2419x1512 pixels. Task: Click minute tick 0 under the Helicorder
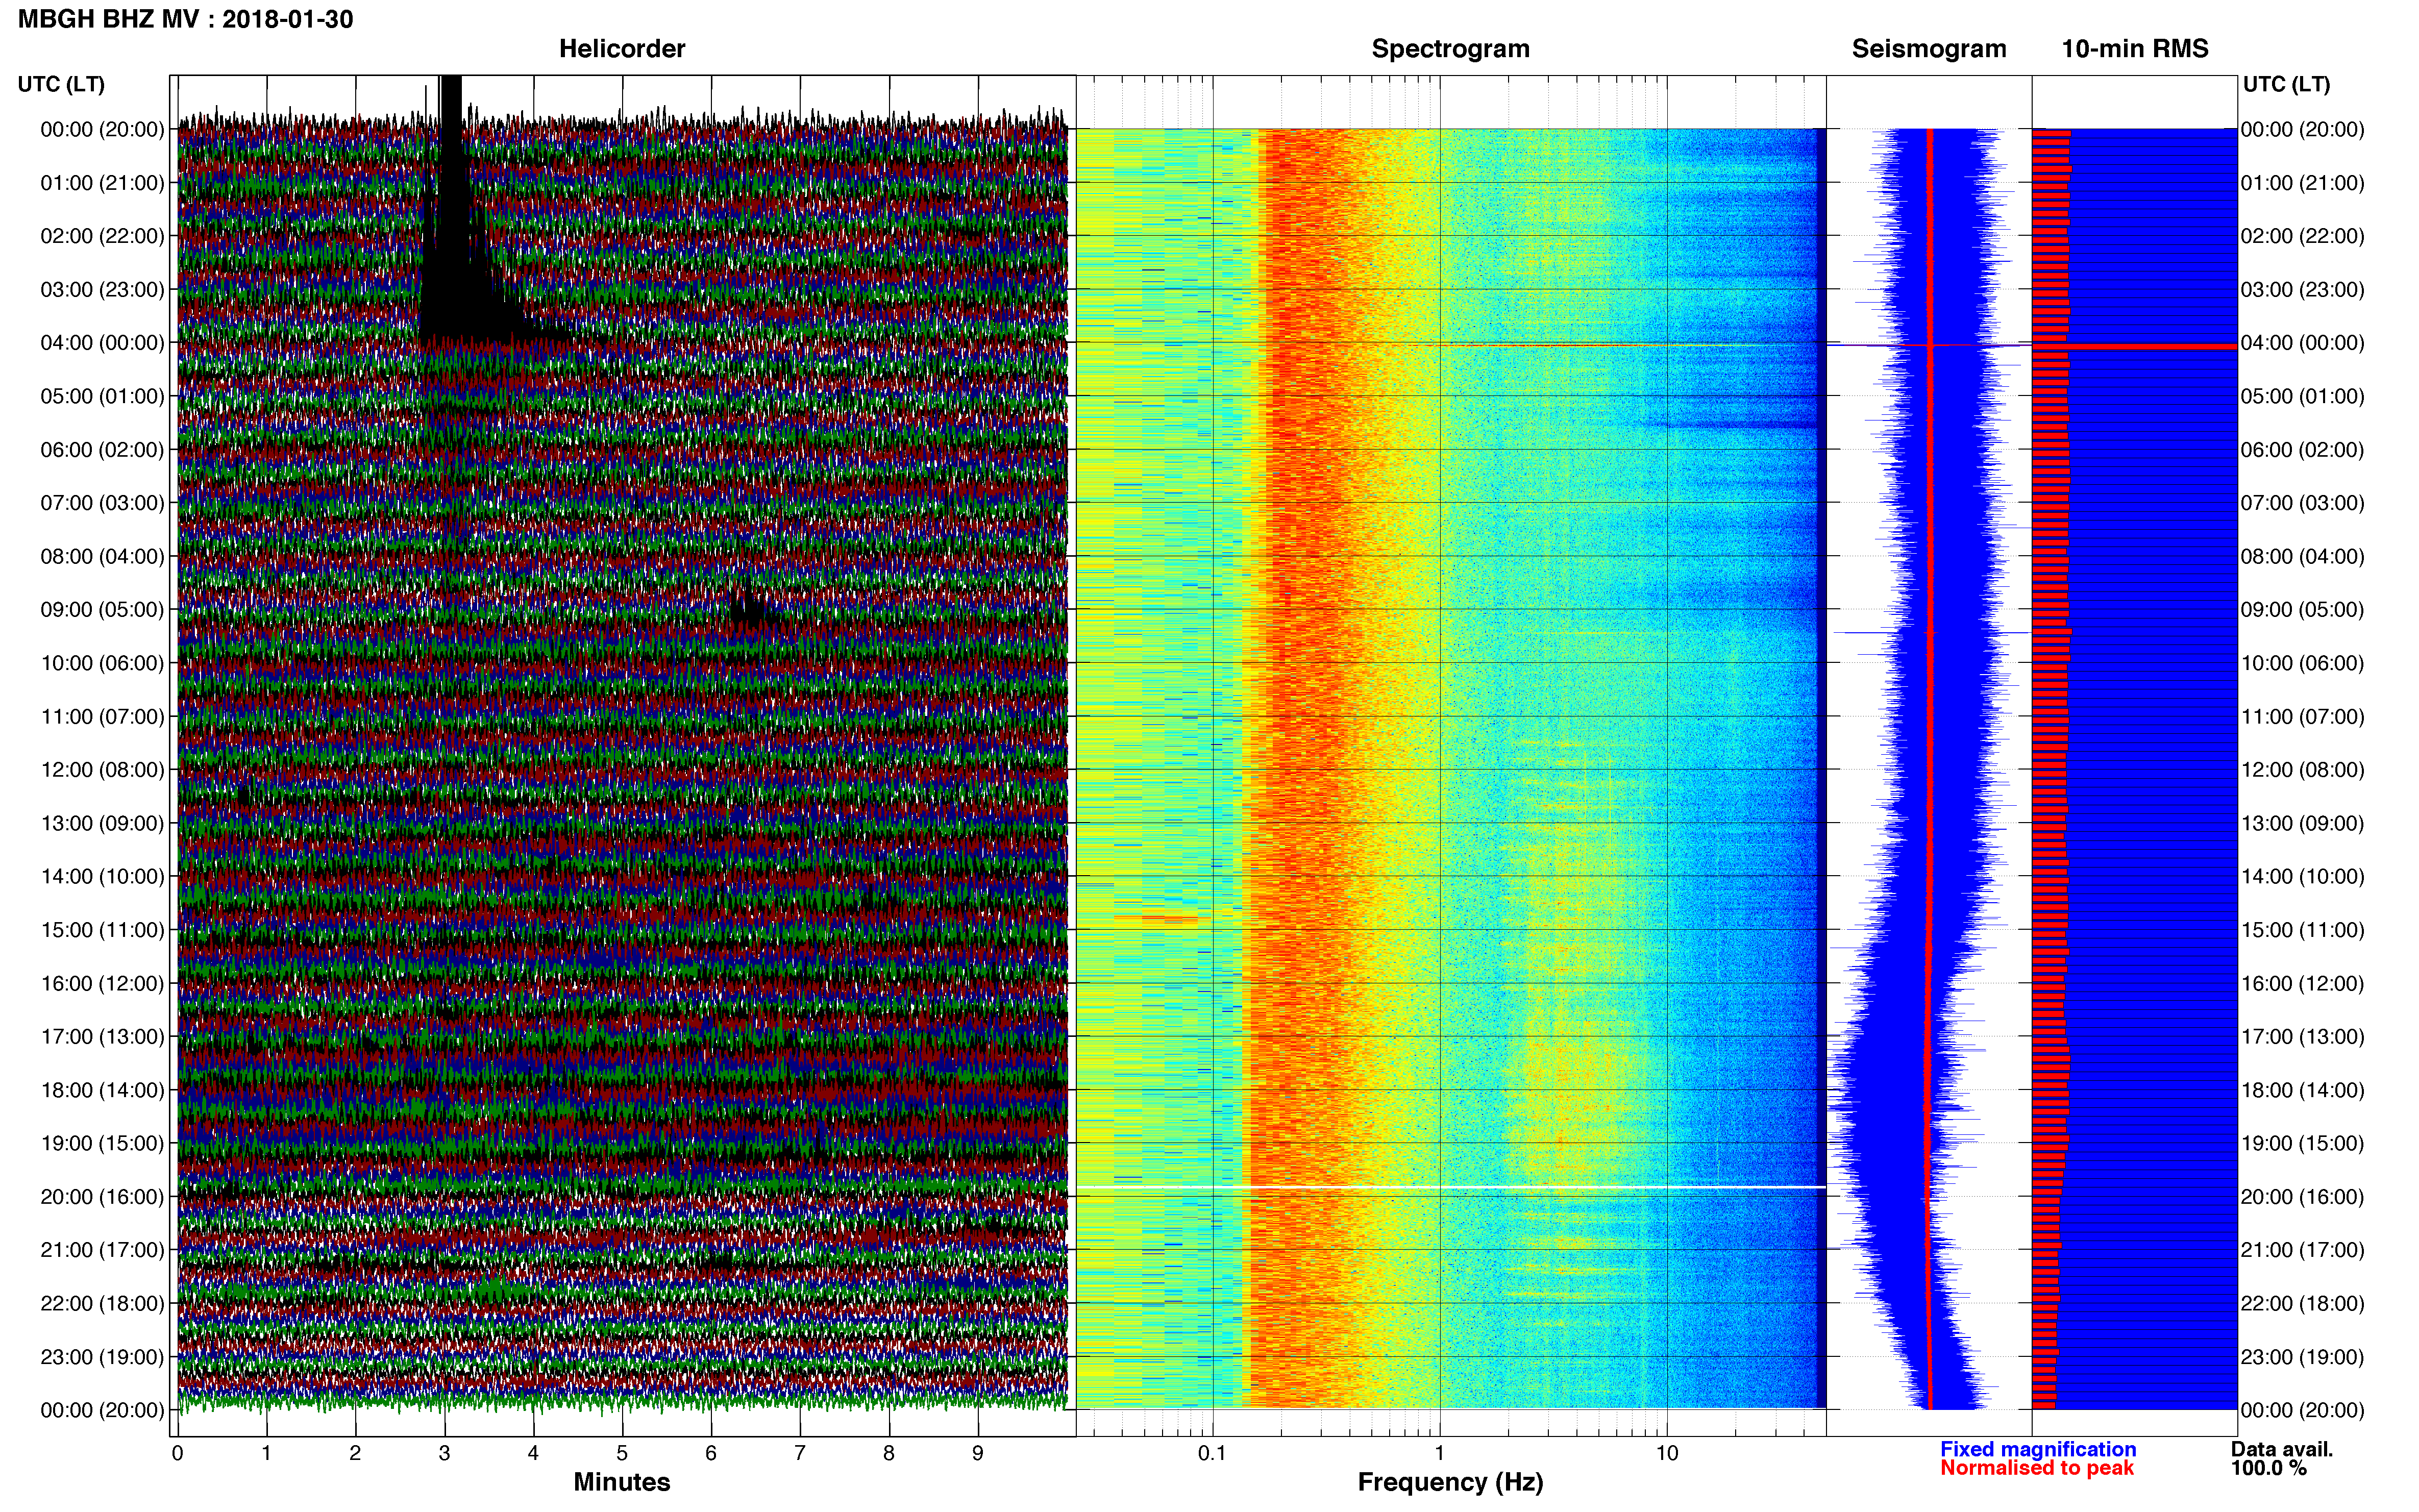[x=177, y=1453]
